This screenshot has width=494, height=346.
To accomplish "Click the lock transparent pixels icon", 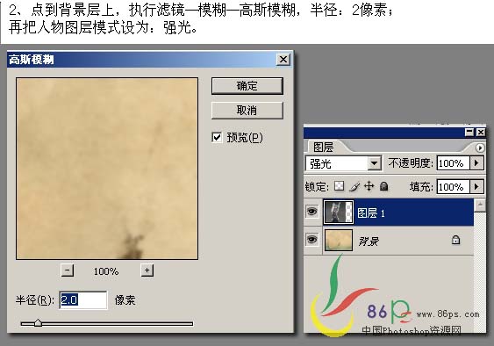I will [340, 186].
